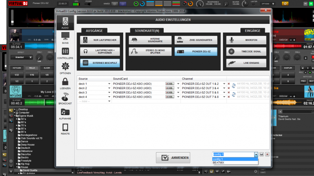The width and height of the screenshot is (314, 176).
Task: Click the link icon between deck 3 and 4
Action: (x=234, y=95)
